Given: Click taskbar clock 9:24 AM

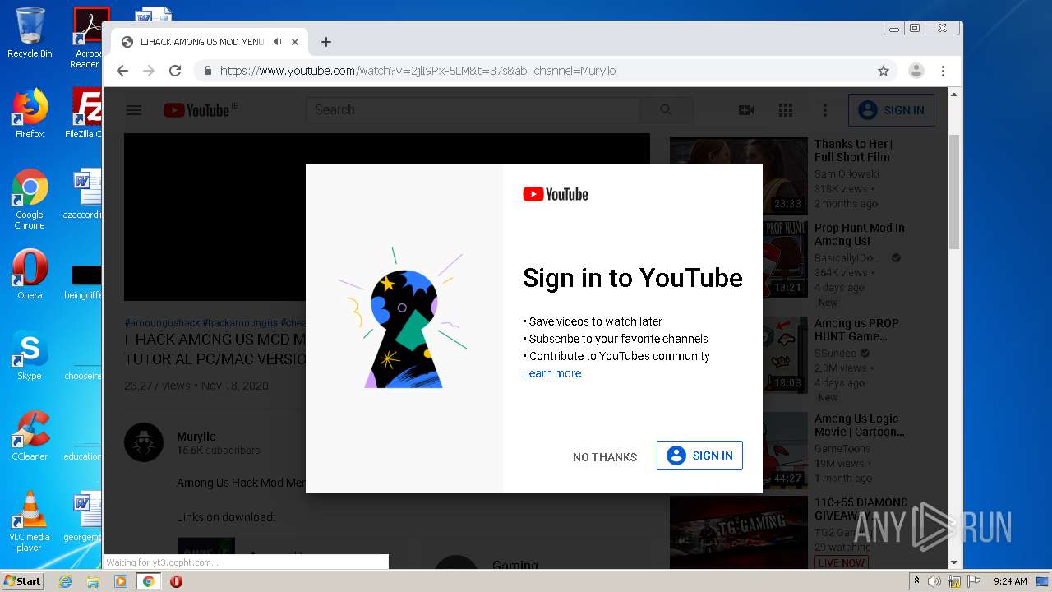Looking at the screenshot, I should click(x=1010, y=581).
